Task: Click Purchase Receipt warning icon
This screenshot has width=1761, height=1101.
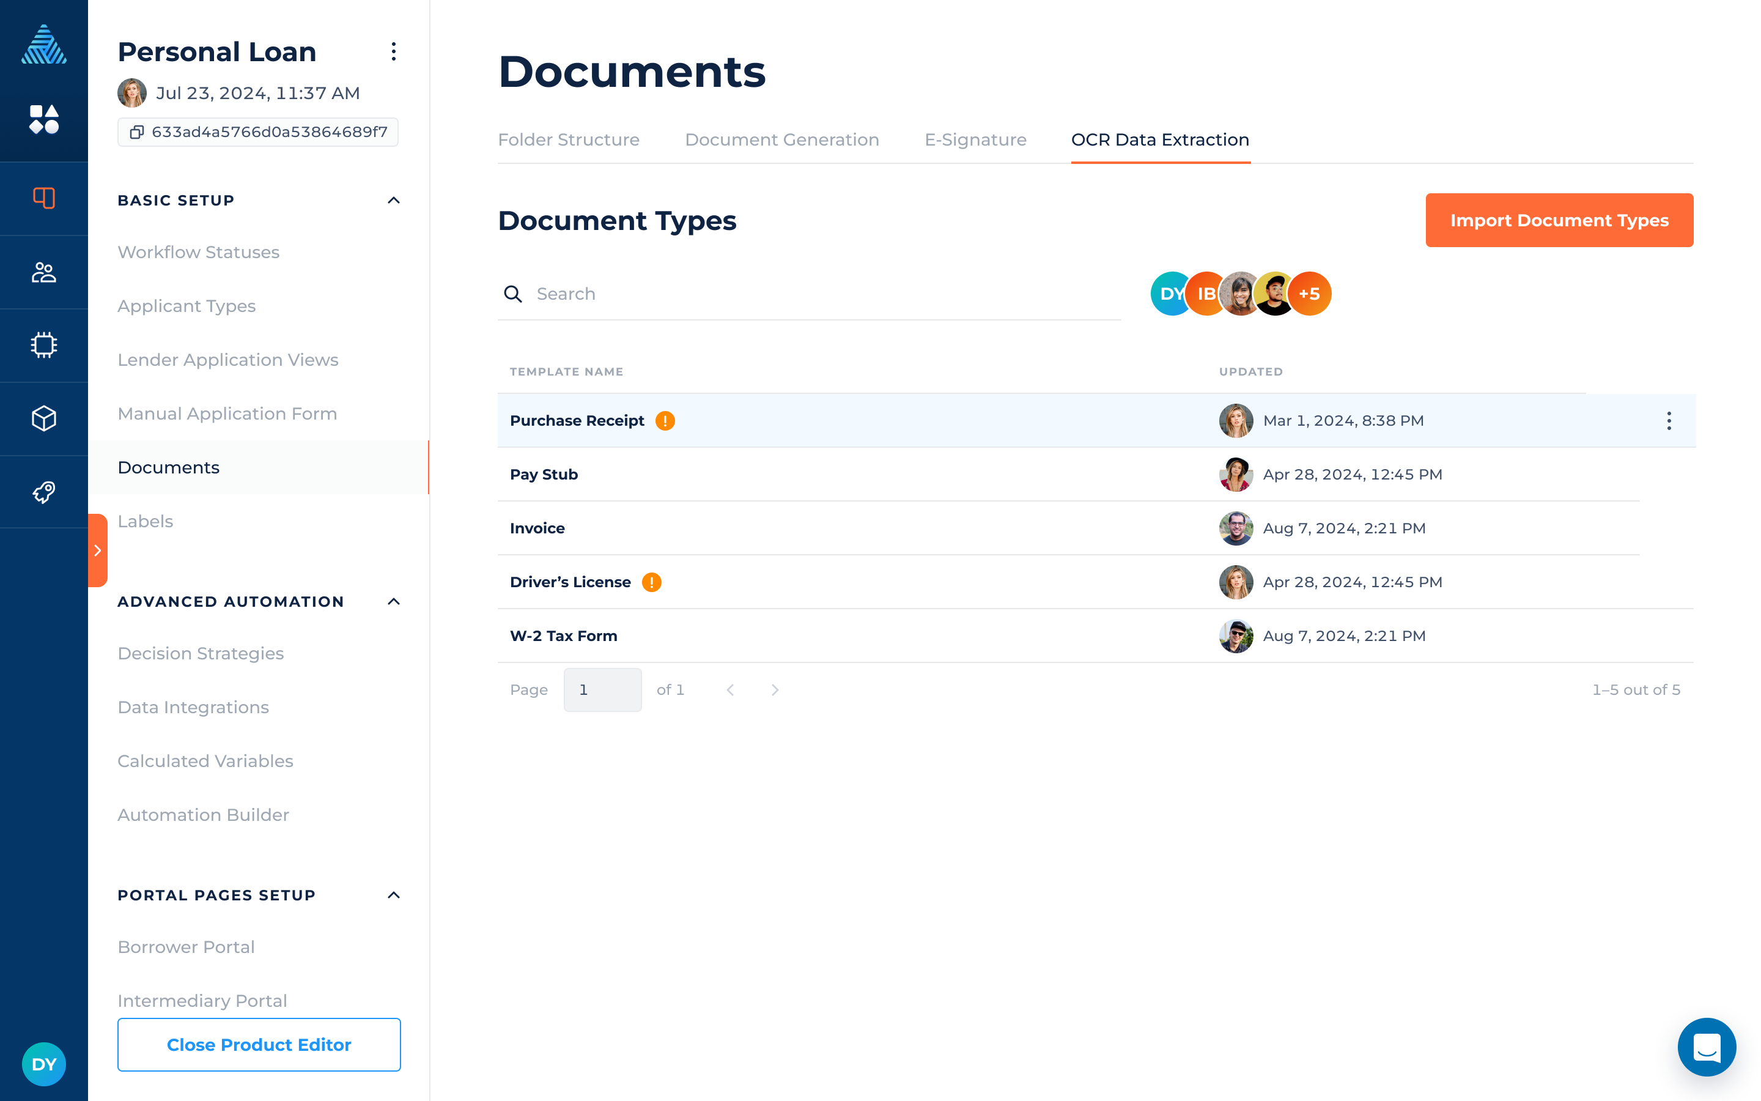Action: pos(665,421)
